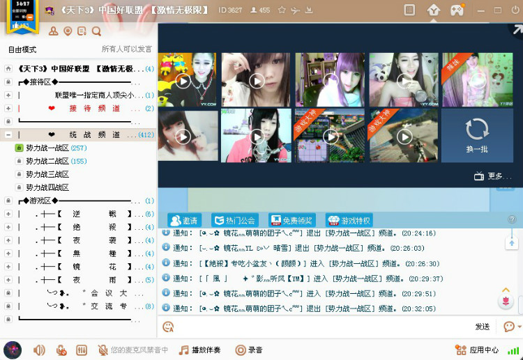This screenshot has width=523, height=360.
Task: Favorite the channel with star icon
Action: click(282, 10)
